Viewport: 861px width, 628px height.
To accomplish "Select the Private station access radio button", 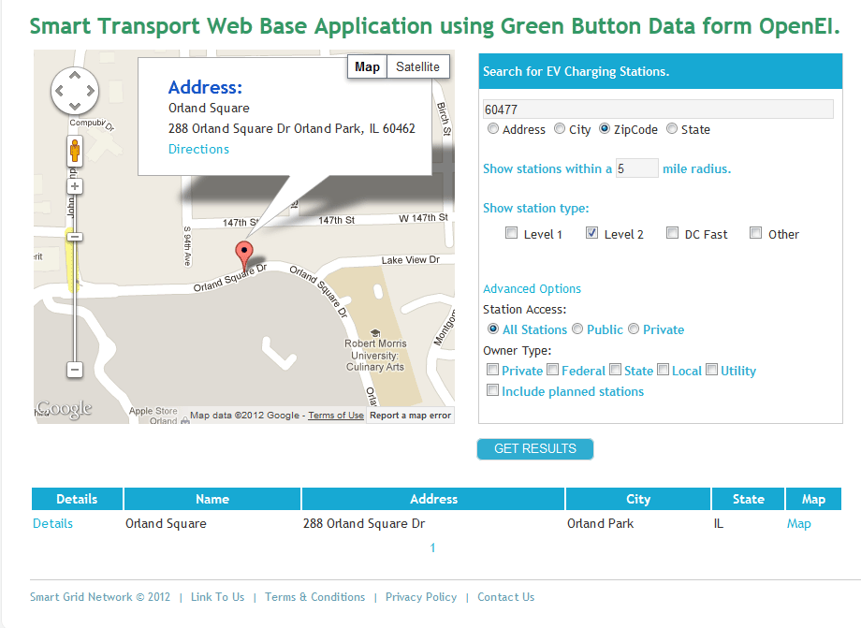I will click(634, 329).
